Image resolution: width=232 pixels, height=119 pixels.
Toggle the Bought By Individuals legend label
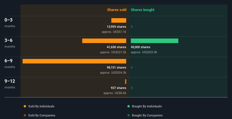[x=147, y=106]
